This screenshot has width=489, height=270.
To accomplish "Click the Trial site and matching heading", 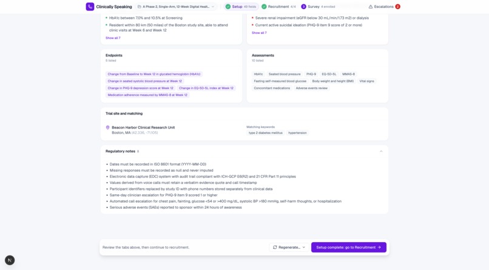I will (x=124, y=113).
